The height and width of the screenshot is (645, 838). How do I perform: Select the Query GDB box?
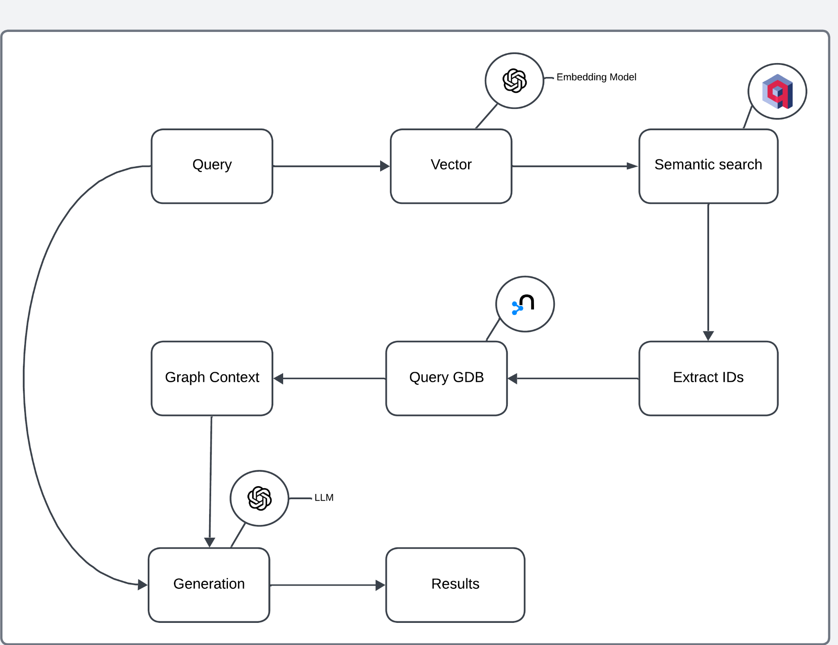[x=446, y=378]
